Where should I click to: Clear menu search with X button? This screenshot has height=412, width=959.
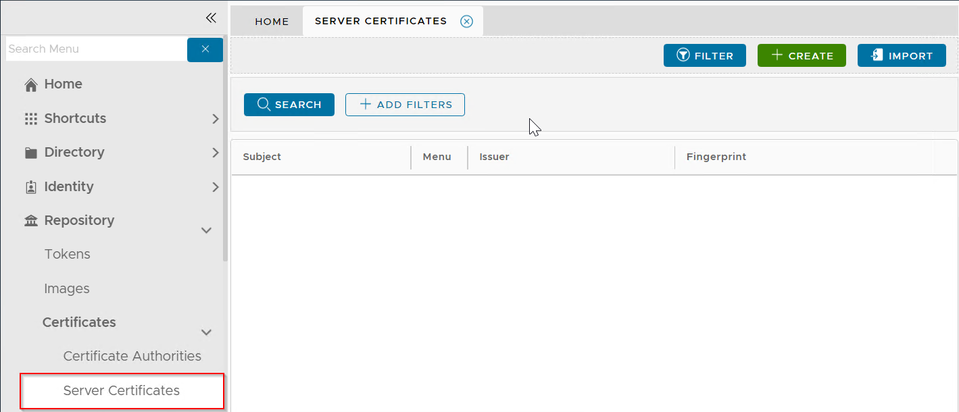[x=205, y=49]
